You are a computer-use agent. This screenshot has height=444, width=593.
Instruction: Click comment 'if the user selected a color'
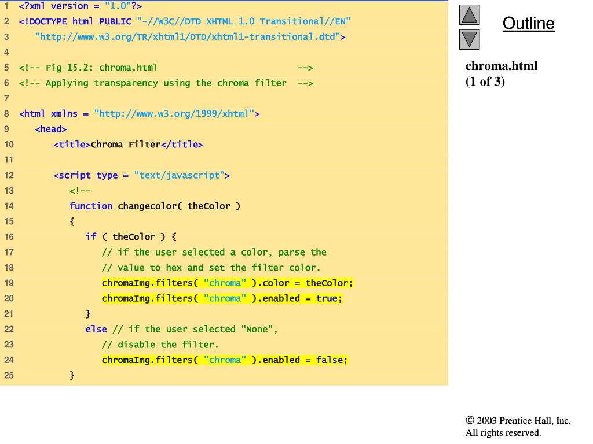214,252
